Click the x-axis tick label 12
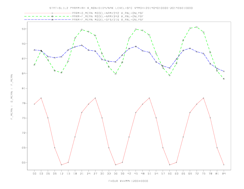Screen dimensions: 244x189 coord(62,174)
